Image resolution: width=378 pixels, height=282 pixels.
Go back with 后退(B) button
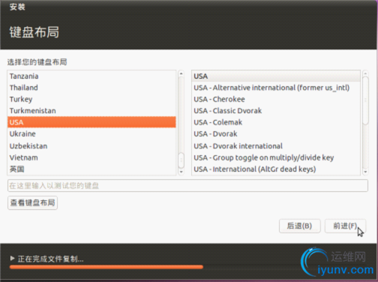(x=299, y=226)
